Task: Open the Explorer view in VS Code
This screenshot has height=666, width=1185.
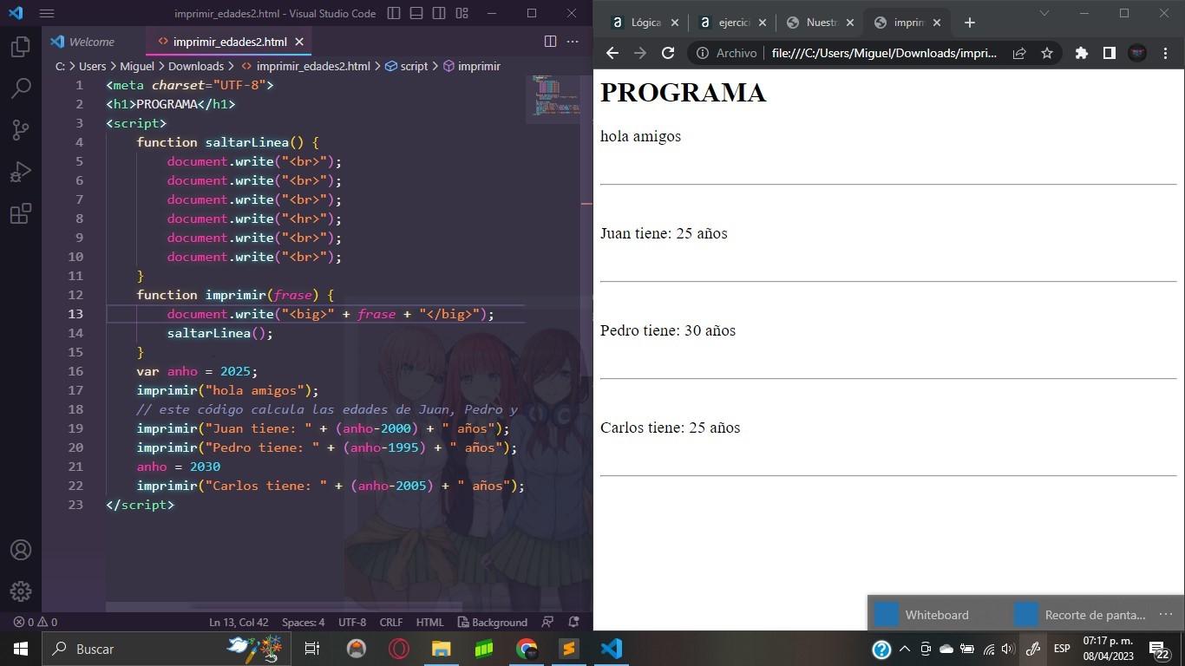Action: pos(21,47)
